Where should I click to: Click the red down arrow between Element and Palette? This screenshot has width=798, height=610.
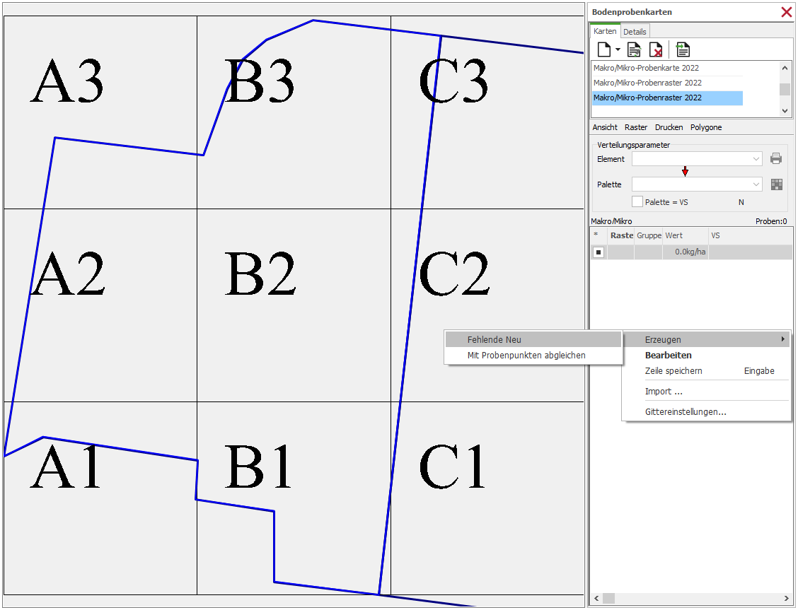[x=685, y=172]
